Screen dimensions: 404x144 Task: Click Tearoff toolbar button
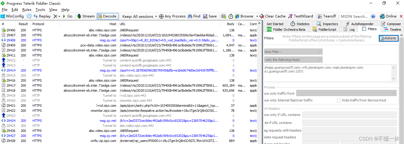click(x=327, y=16)
